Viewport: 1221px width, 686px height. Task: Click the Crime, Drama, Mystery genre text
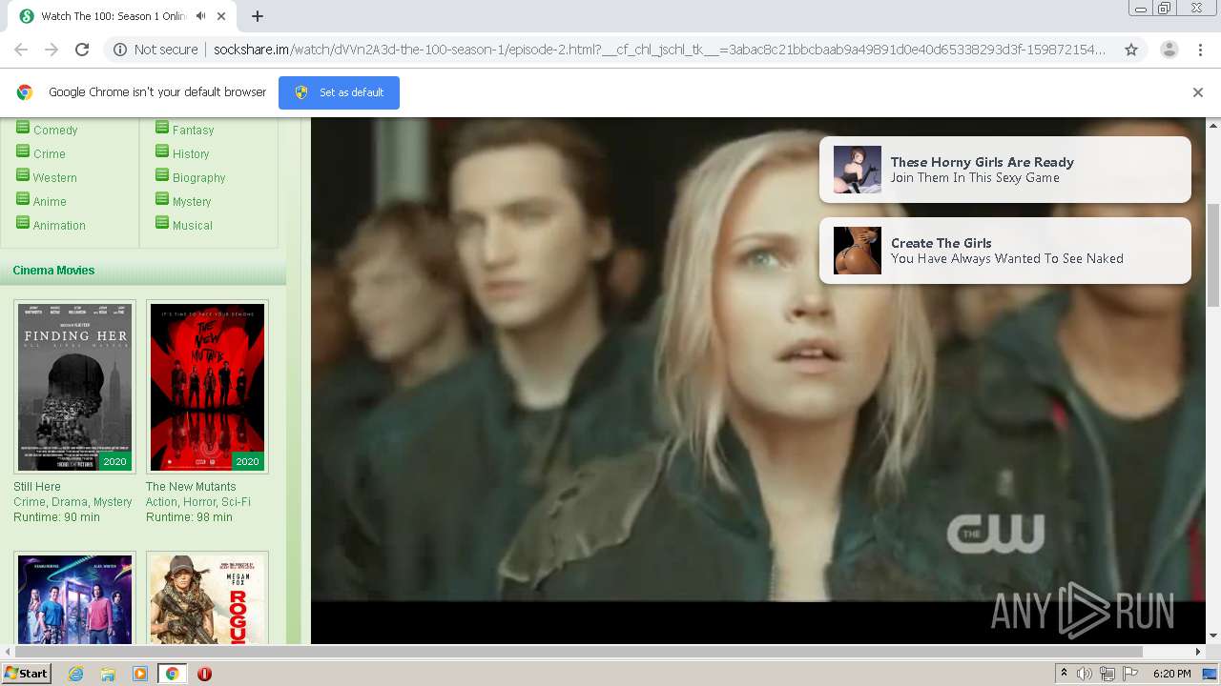(72, 502)
